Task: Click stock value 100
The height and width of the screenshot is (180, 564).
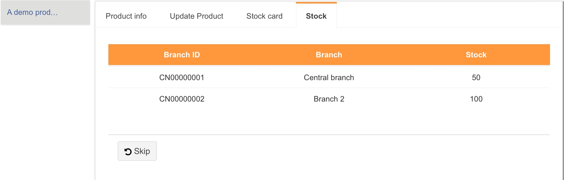Action: (476, 99)
